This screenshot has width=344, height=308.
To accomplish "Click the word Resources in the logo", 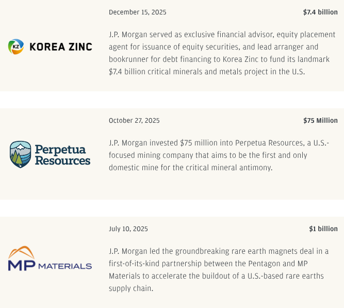I will (62, 160).
